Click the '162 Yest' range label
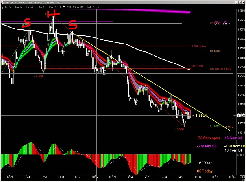Viewport: 246px width, 182px height. [204, 163]
